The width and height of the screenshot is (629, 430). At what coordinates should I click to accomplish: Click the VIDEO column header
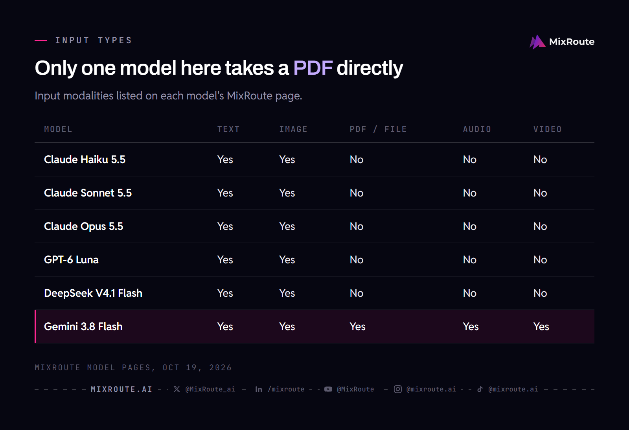pyautogui.click(x=547, y=129)
